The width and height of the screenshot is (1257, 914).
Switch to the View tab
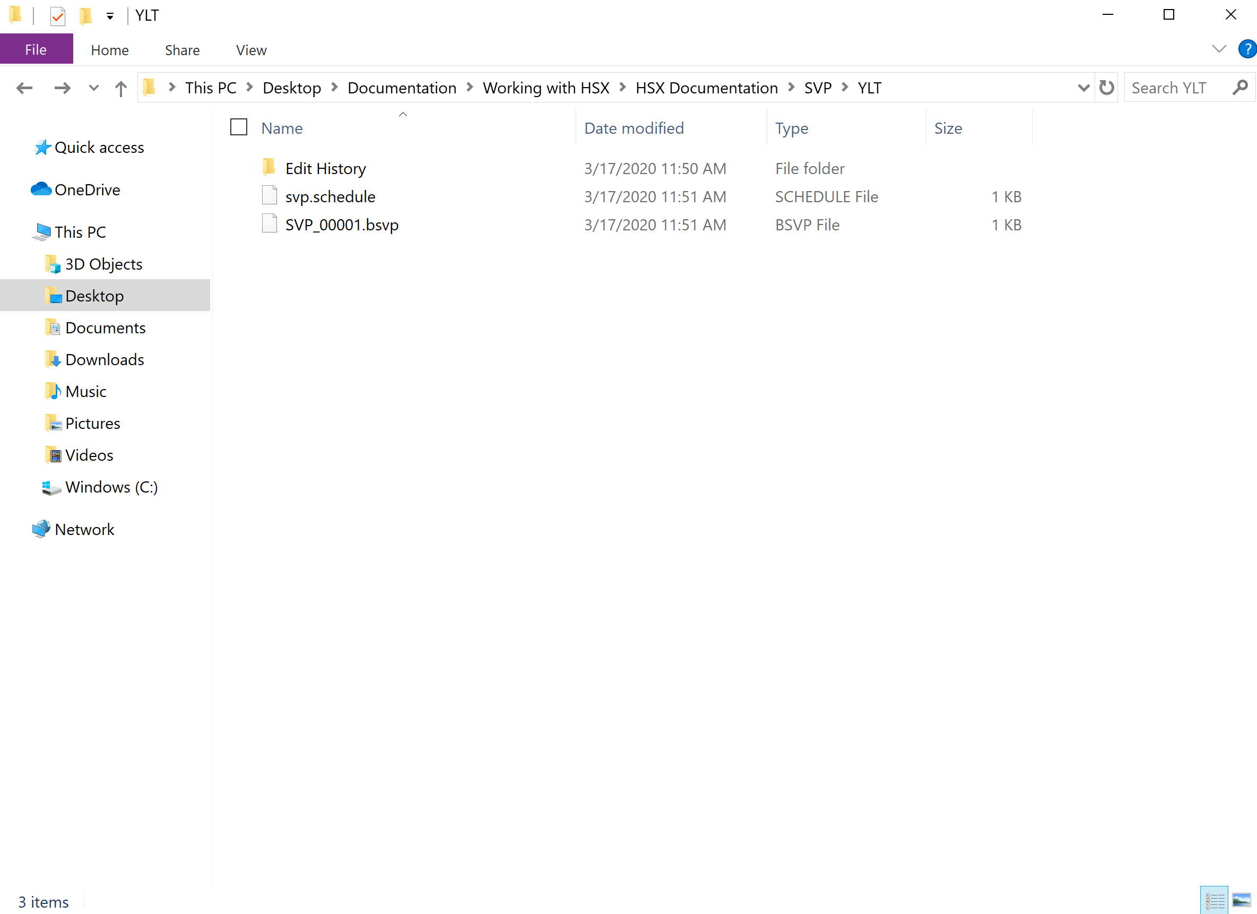tap(250, 50)
